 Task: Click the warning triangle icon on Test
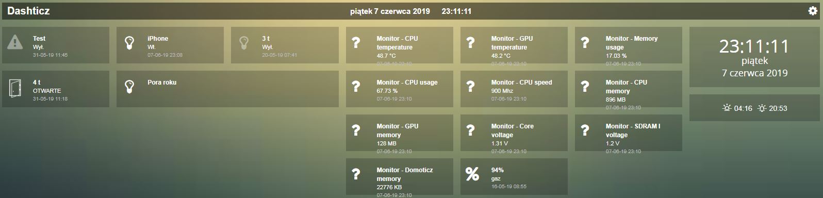click(15, 42)
